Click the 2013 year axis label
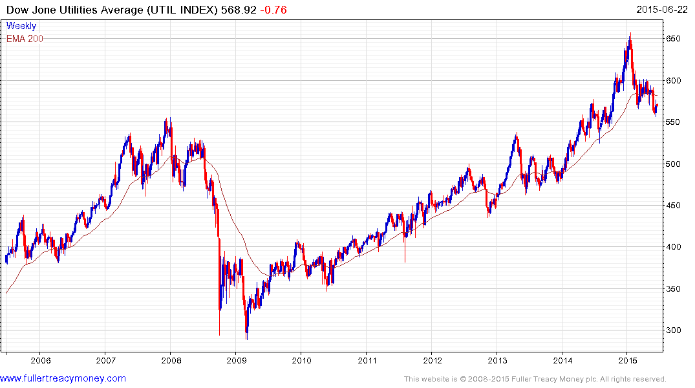The image size is (695, 388). [497, 360]
